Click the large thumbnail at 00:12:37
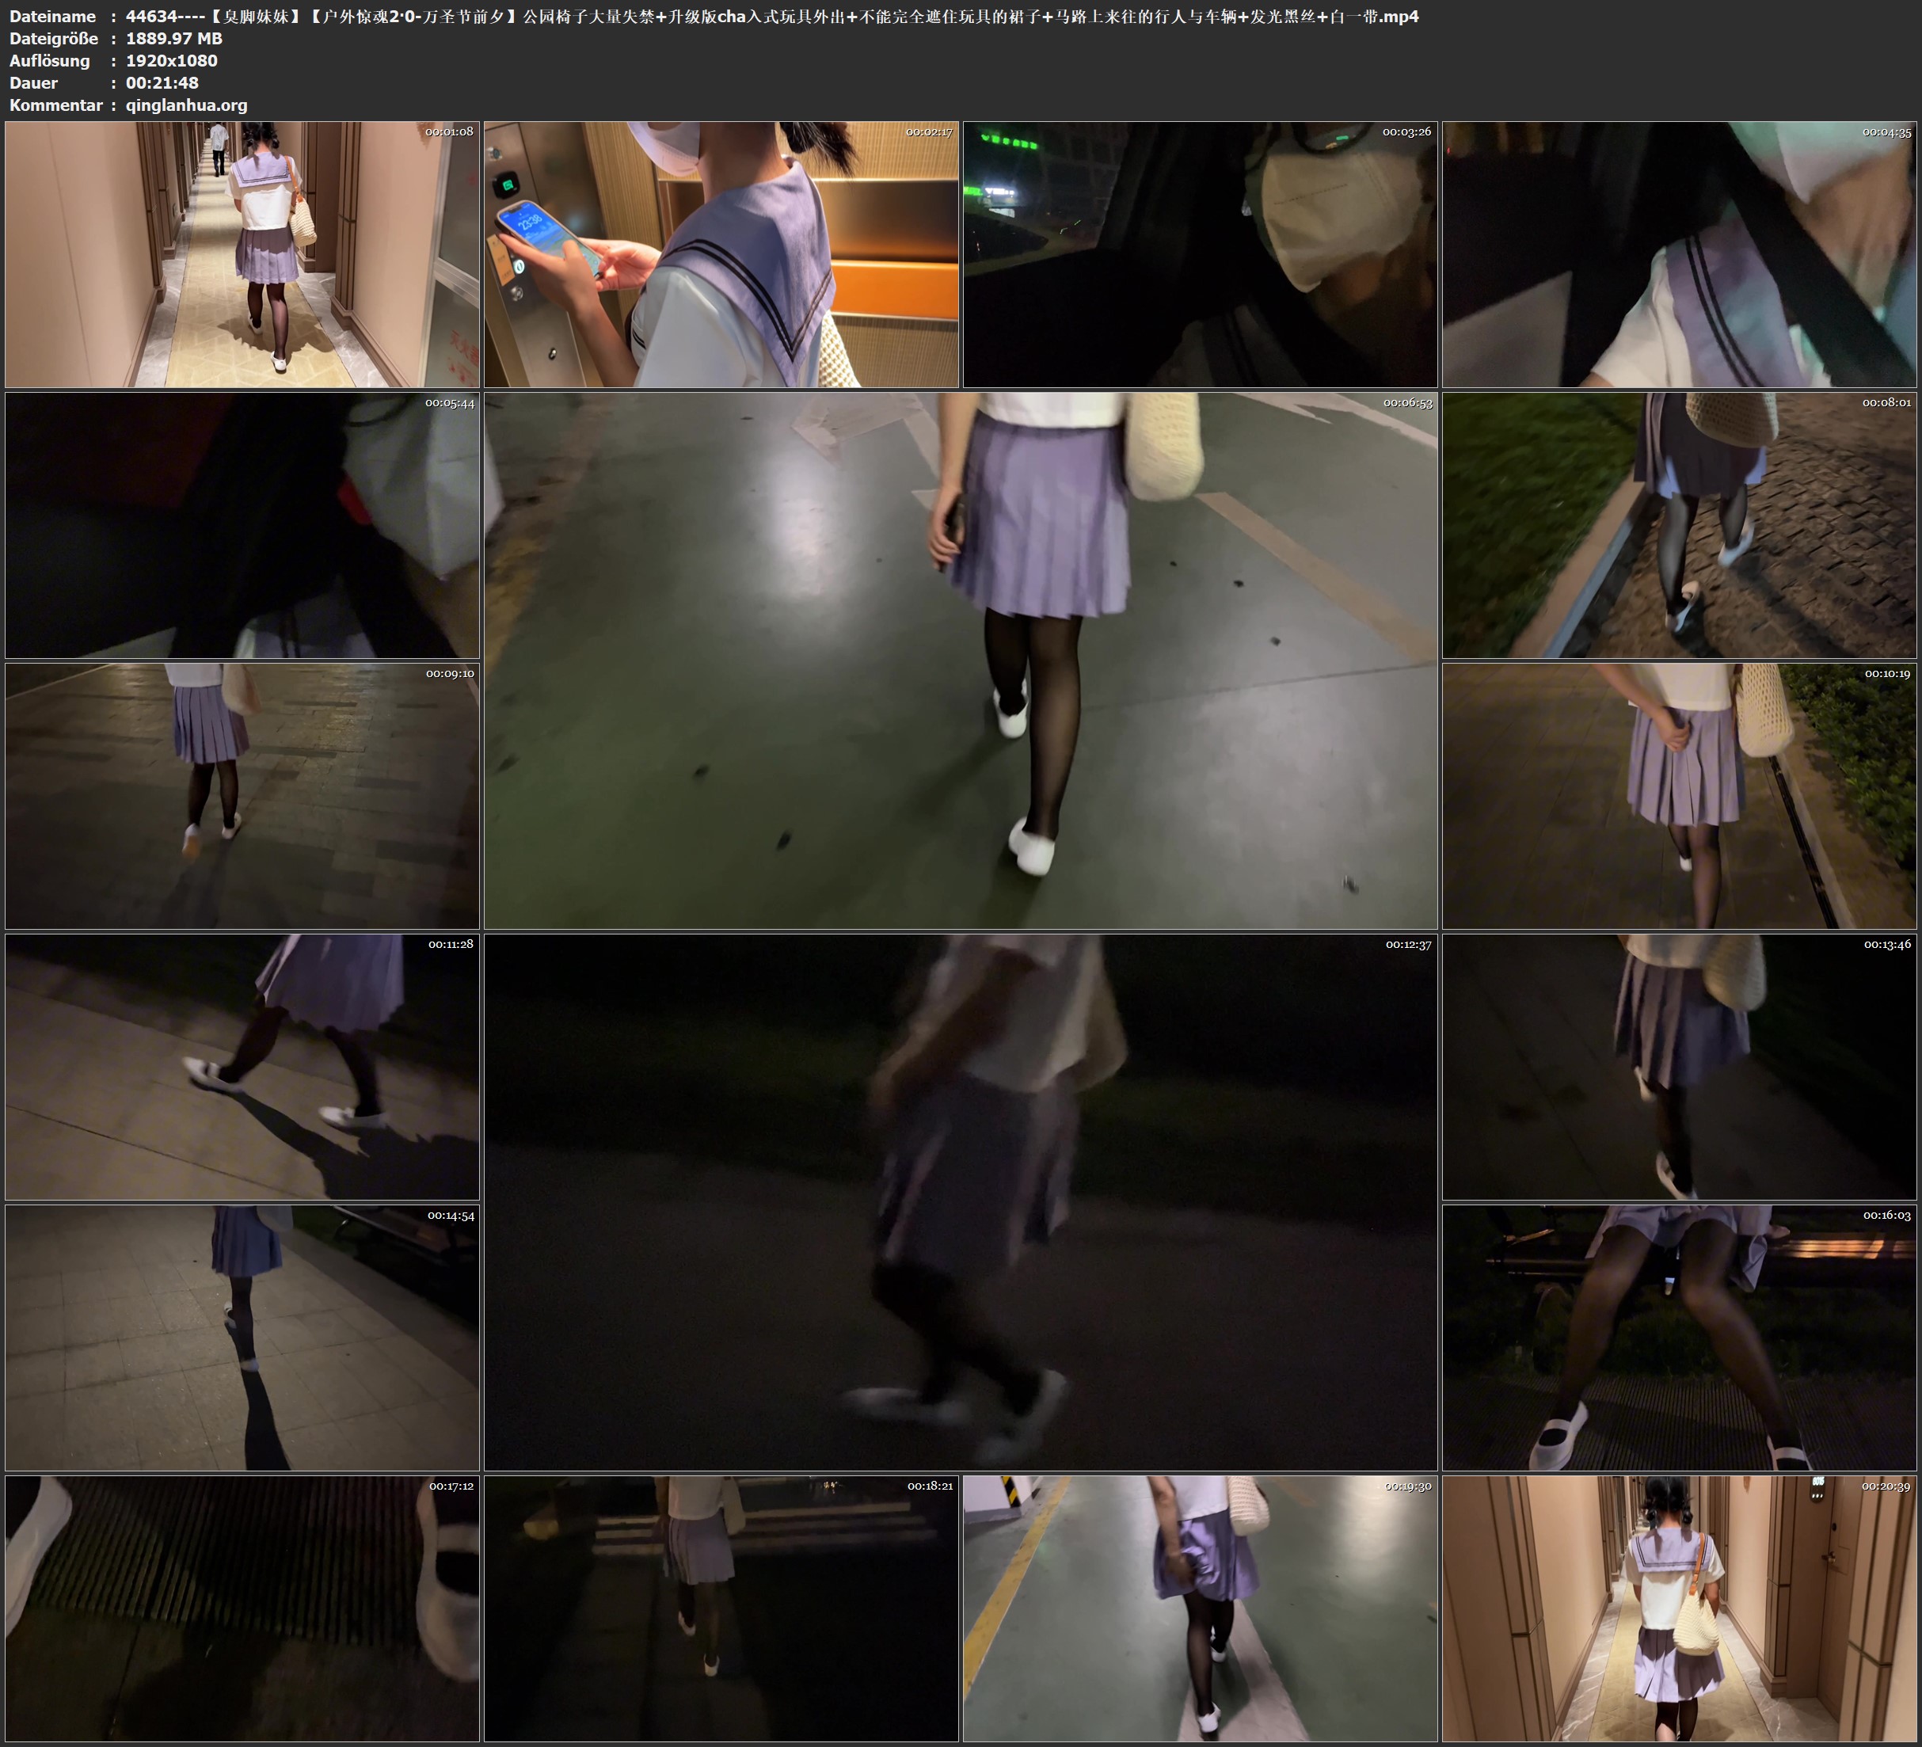The width and height of the screenshot is (1922, 1747). pyautogui.click(x=960, y=1201)
